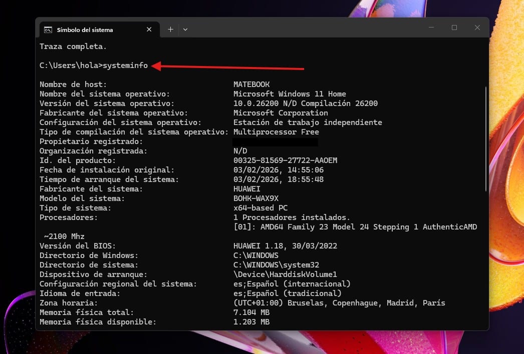524x354 pixels.
Task: Close the terminal window
Action: click(477, 27)
